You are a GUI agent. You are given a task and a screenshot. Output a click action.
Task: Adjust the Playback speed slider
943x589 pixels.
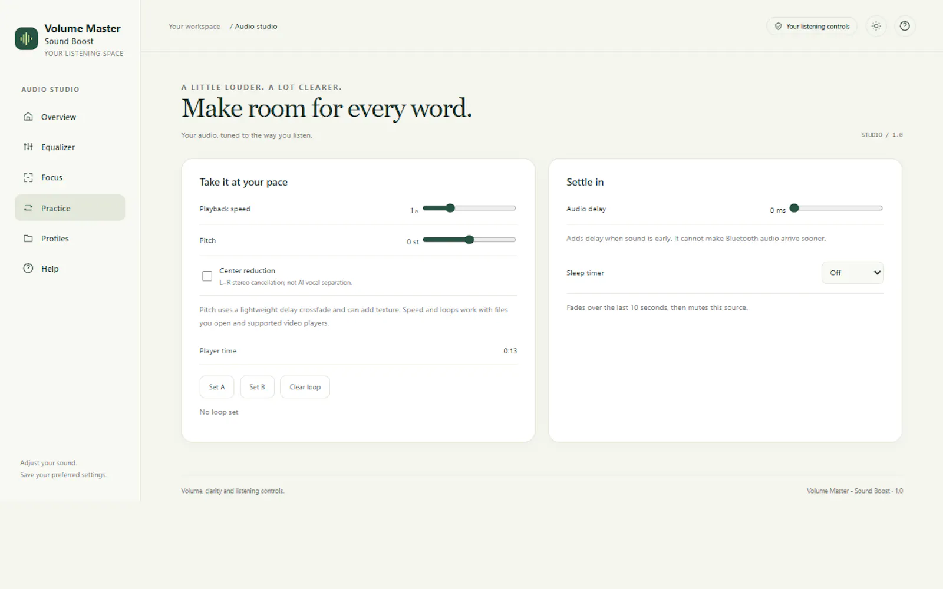pyautogui.click(x=469, y=208)
